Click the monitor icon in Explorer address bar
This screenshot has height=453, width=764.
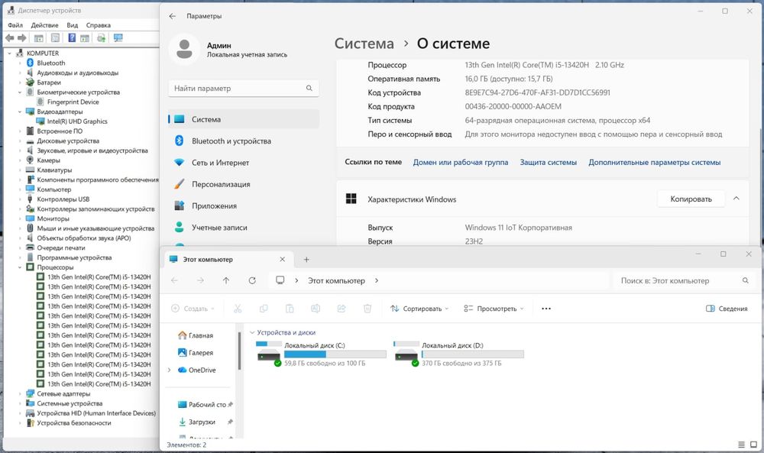pyautogui.click(x=280, y=280)
